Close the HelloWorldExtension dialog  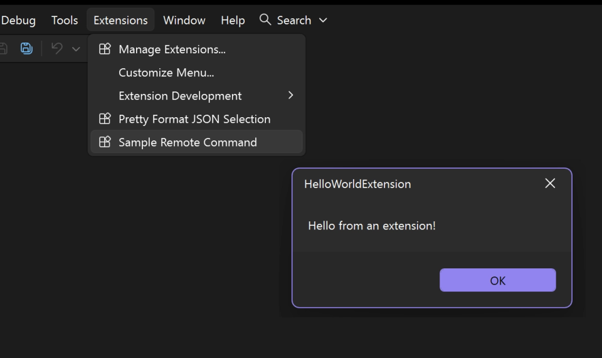point(550,184)
